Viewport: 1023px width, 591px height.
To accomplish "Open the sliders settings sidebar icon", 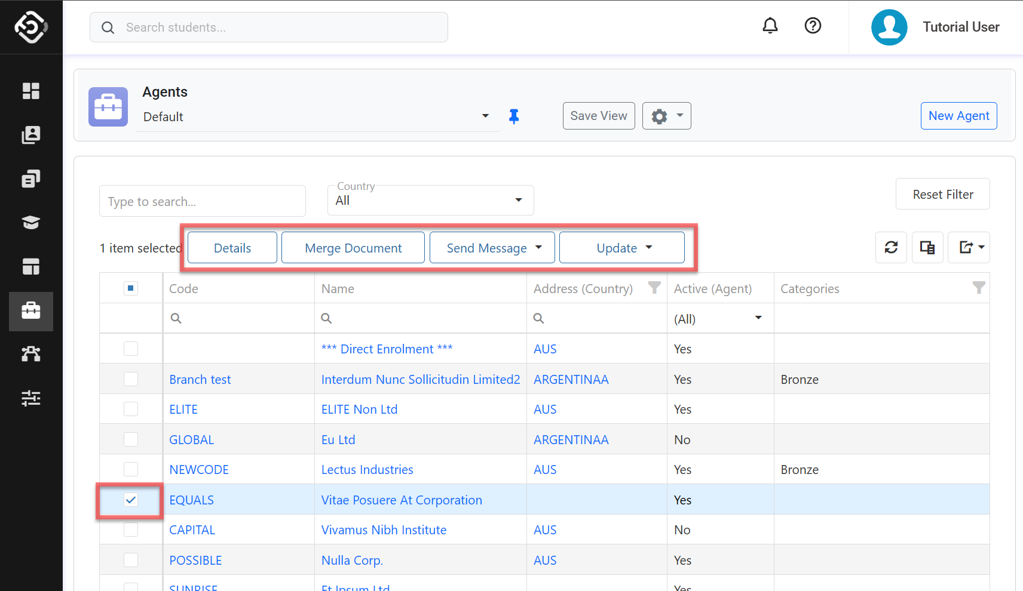I will click(x=31, y=398).
